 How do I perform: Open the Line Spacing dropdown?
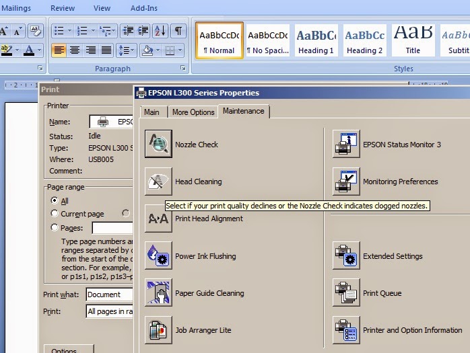click(127, 50)
